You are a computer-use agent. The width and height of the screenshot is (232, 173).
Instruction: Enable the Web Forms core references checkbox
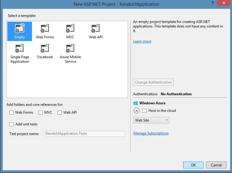(x=11, y=112)
